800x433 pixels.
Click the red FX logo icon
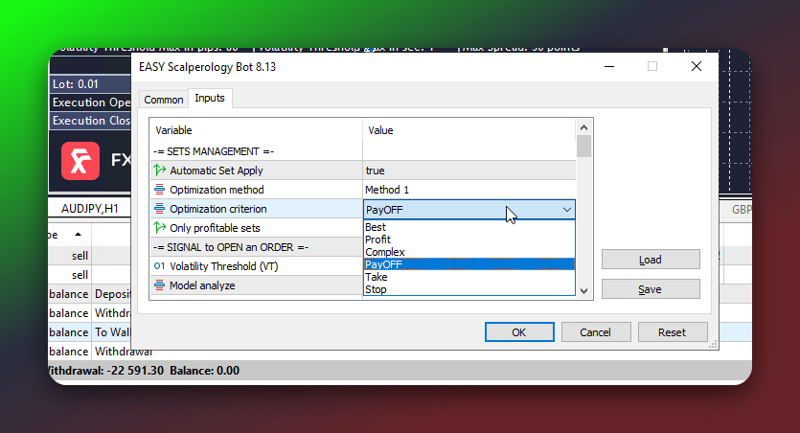(80, 161)
